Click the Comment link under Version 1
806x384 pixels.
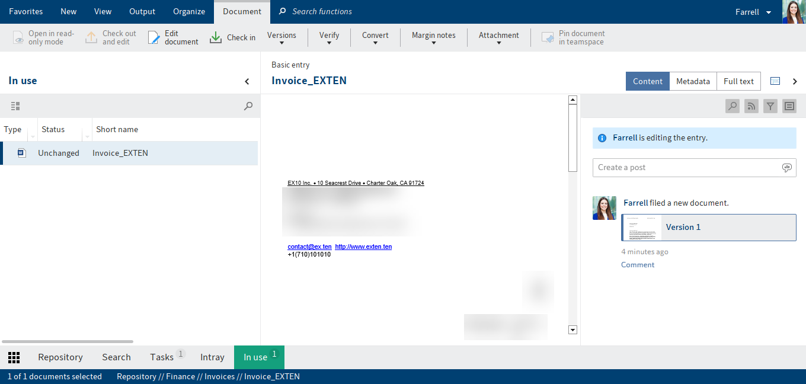[638, 264]
